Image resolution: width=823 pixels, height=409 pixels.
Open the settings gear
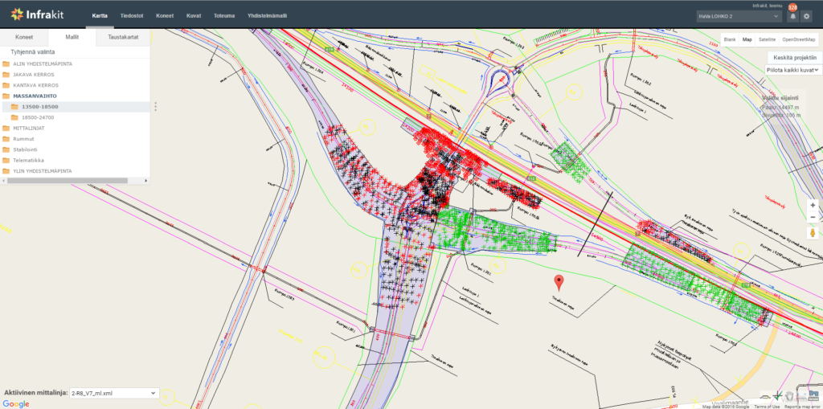[x=807, y=16]
